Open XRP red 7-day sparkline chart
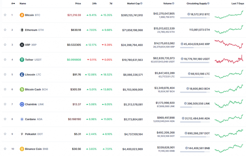 click(x=229, y=44)
